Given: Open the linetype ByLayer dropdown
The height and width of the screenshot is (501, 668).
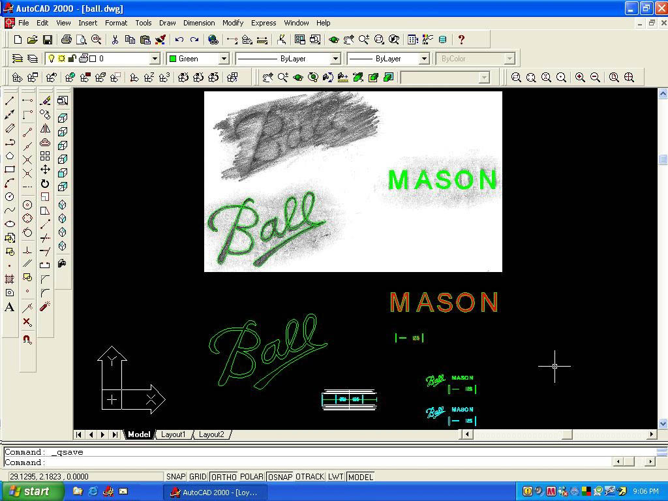Looking at the screenshot, I should click(x=335, y=58).
